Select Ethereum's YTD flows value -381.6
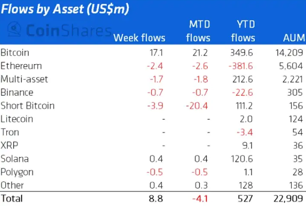 [x=243, y=66]
